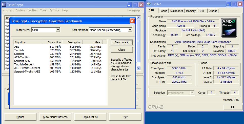Click the Revision value DR-B3
The width and height of the screenshot is (244, 124).
point(232,51)
